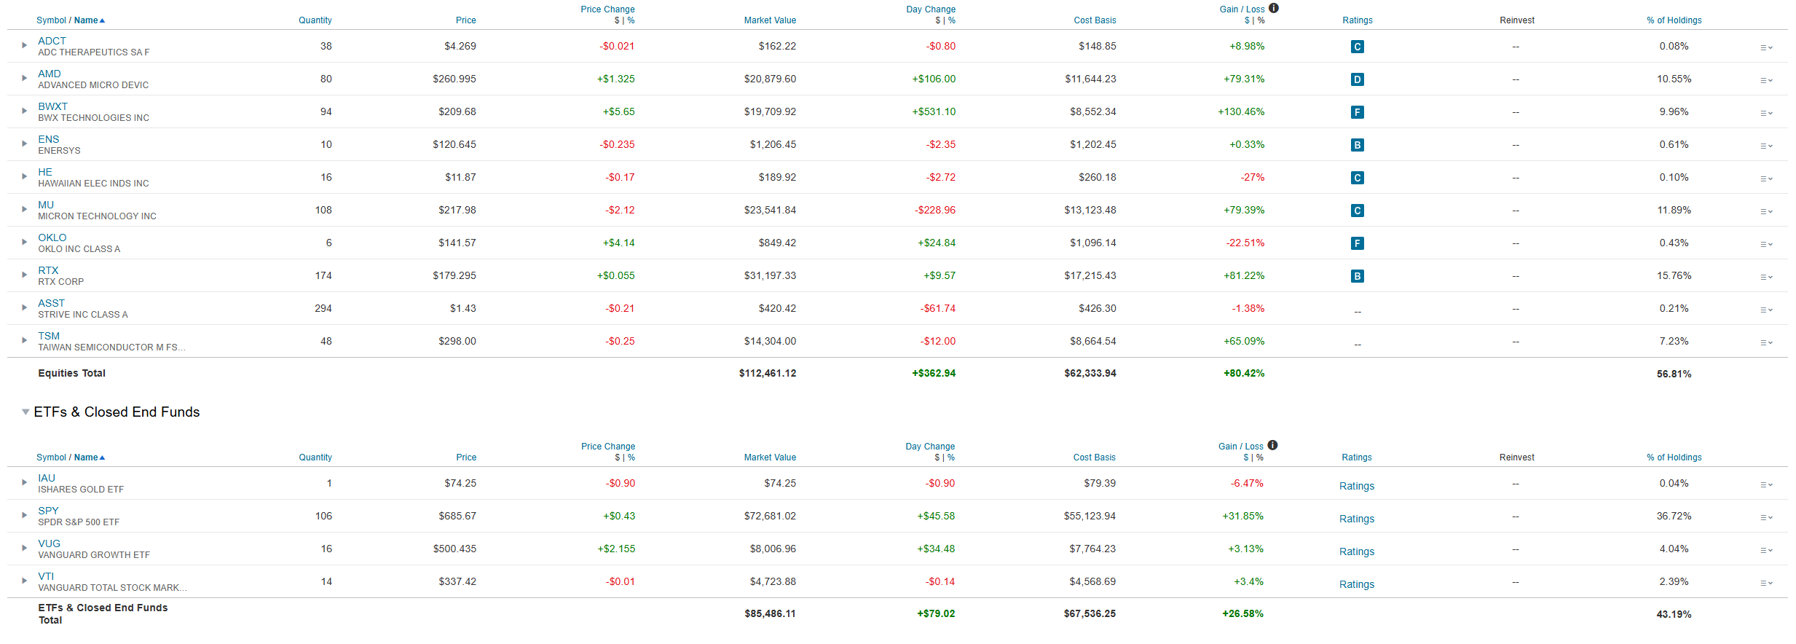Open the actions menu icon for IAU row
The width and height of the screenshot is (1796, 644).
(1766, 484)
